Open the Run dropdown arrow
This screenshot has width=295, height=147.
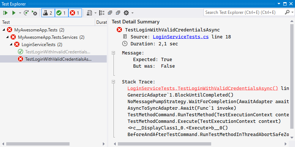(x=20, y=13)
